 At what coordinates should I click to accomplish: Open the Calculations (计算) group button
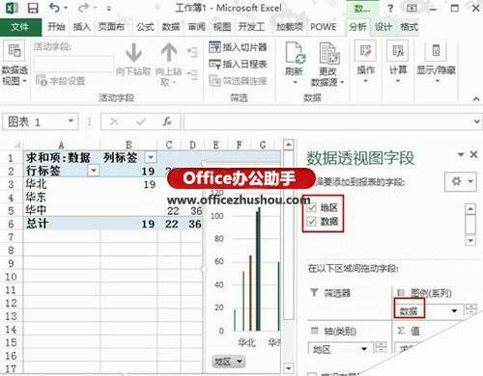pyautogui.click(x=398, y=61)
